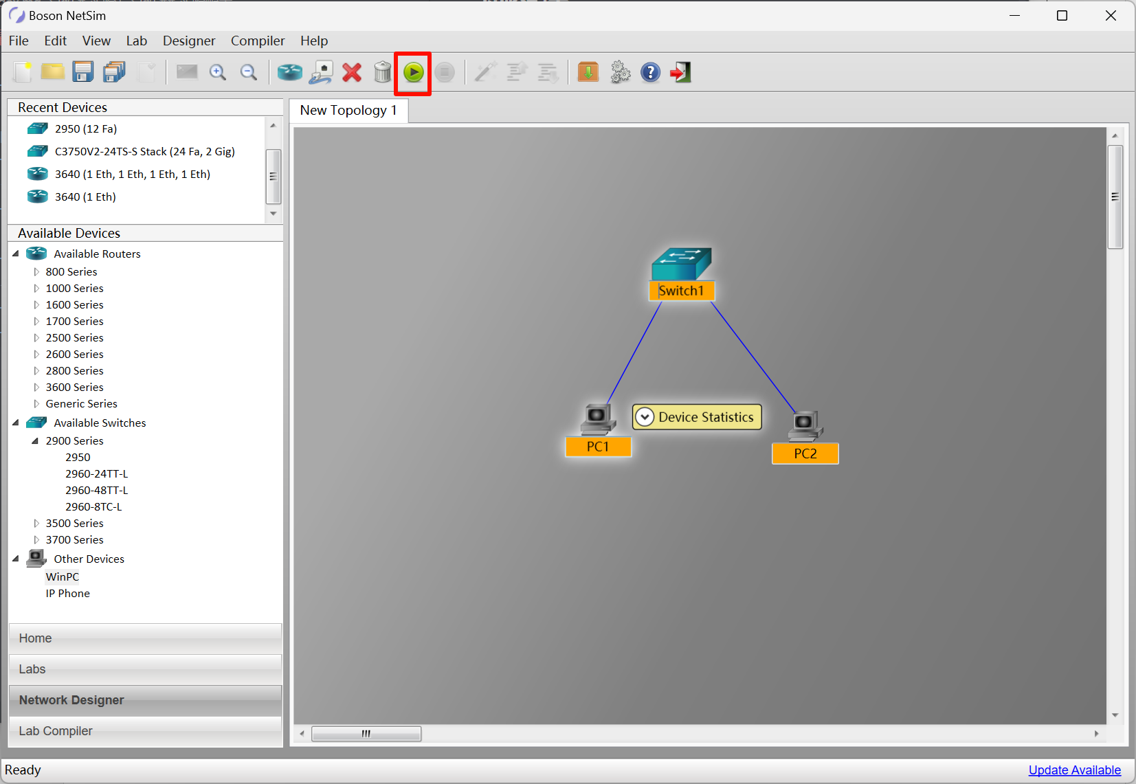Select the Switch1 device icon on canvas

[x=682, y=265]
